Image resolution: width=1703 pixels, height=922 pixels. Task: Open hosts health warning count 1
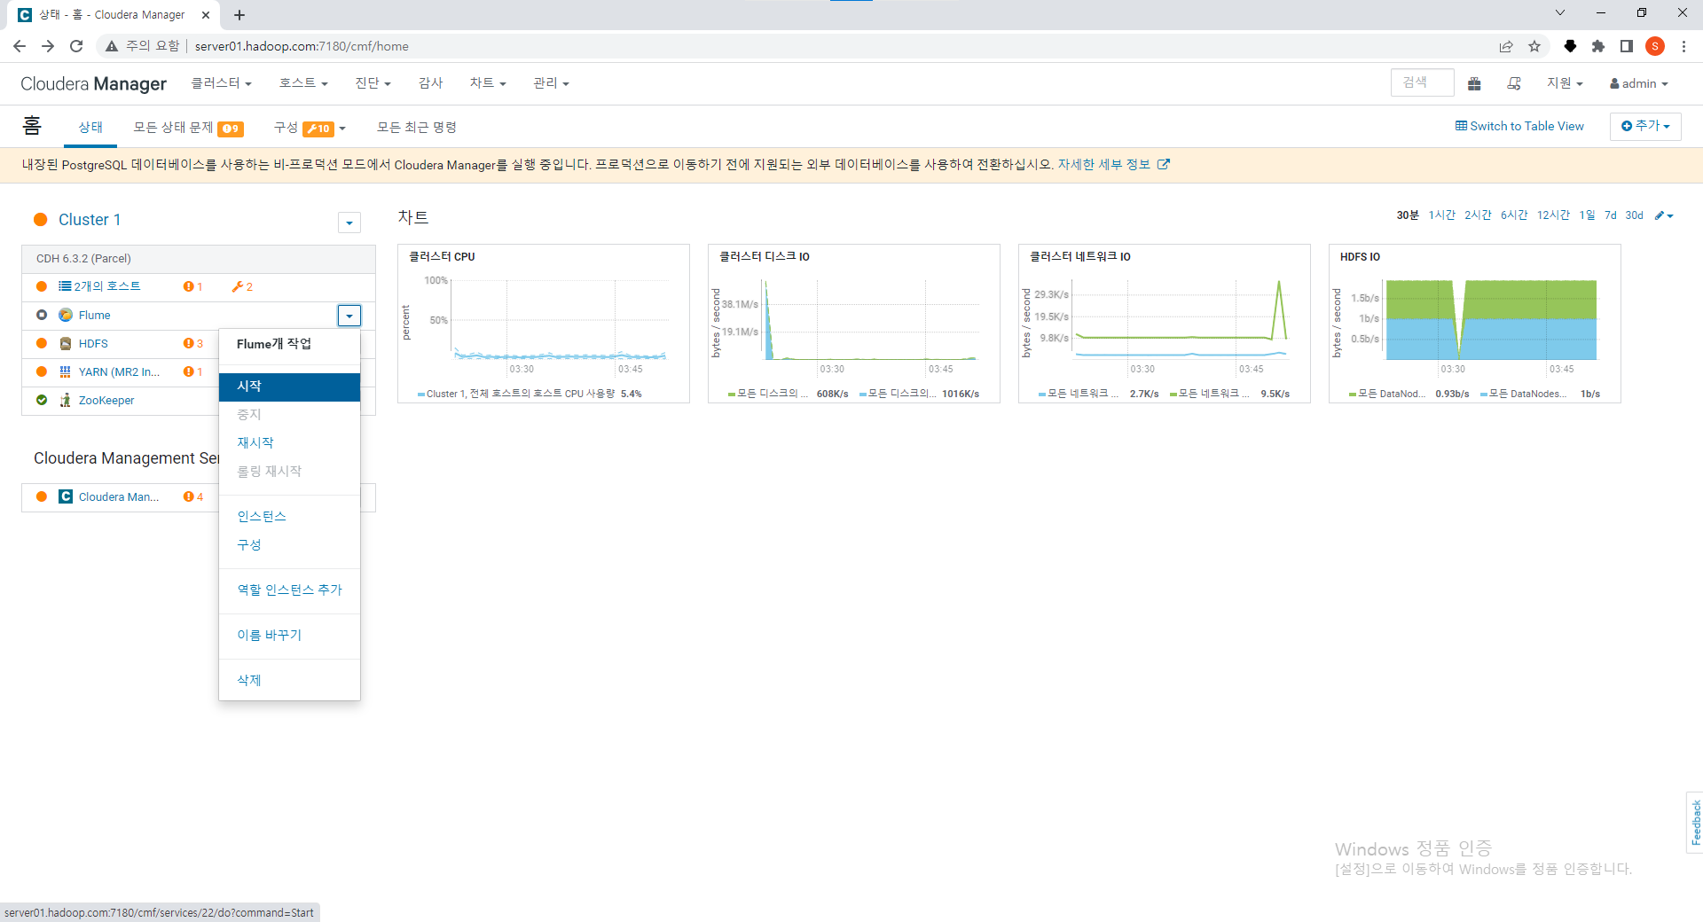[x=193, y=286]
